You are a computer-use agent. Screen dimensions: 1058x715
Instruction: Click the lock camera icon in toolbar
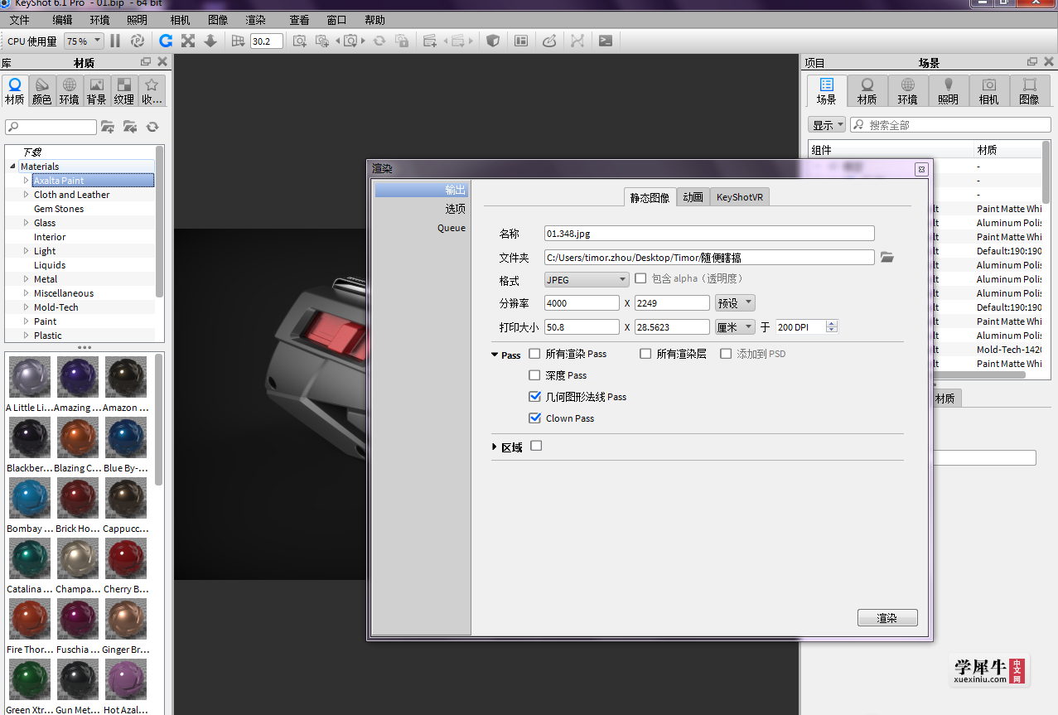(x=402, y=41)
